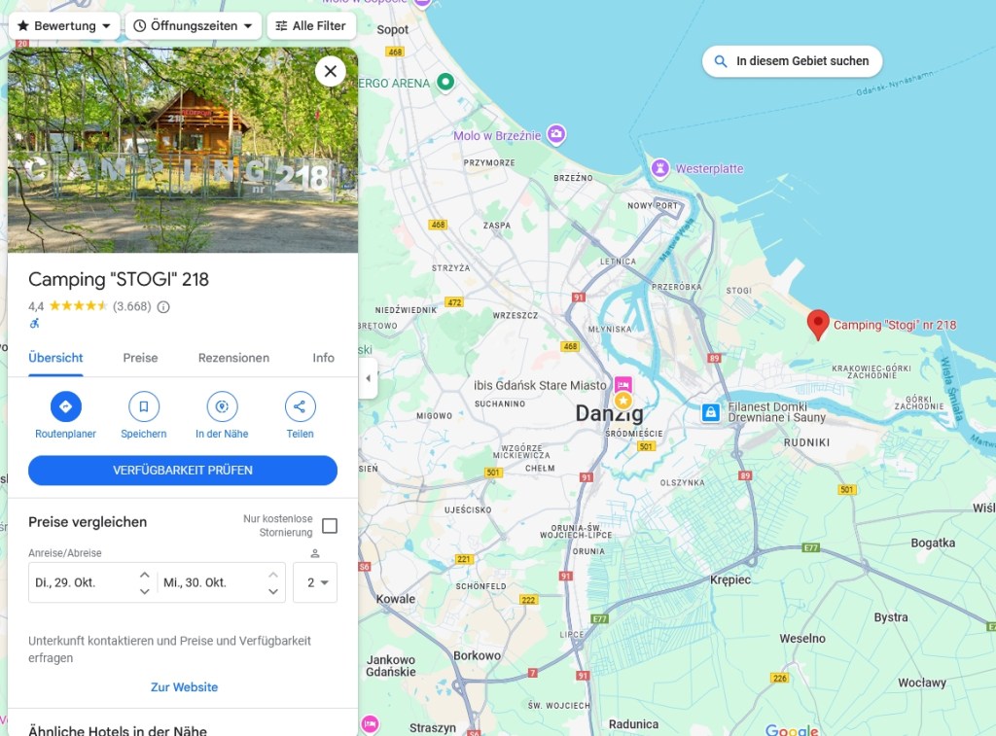Click the Molo w Brzeźnie camera marker

[x=556, y=134]
